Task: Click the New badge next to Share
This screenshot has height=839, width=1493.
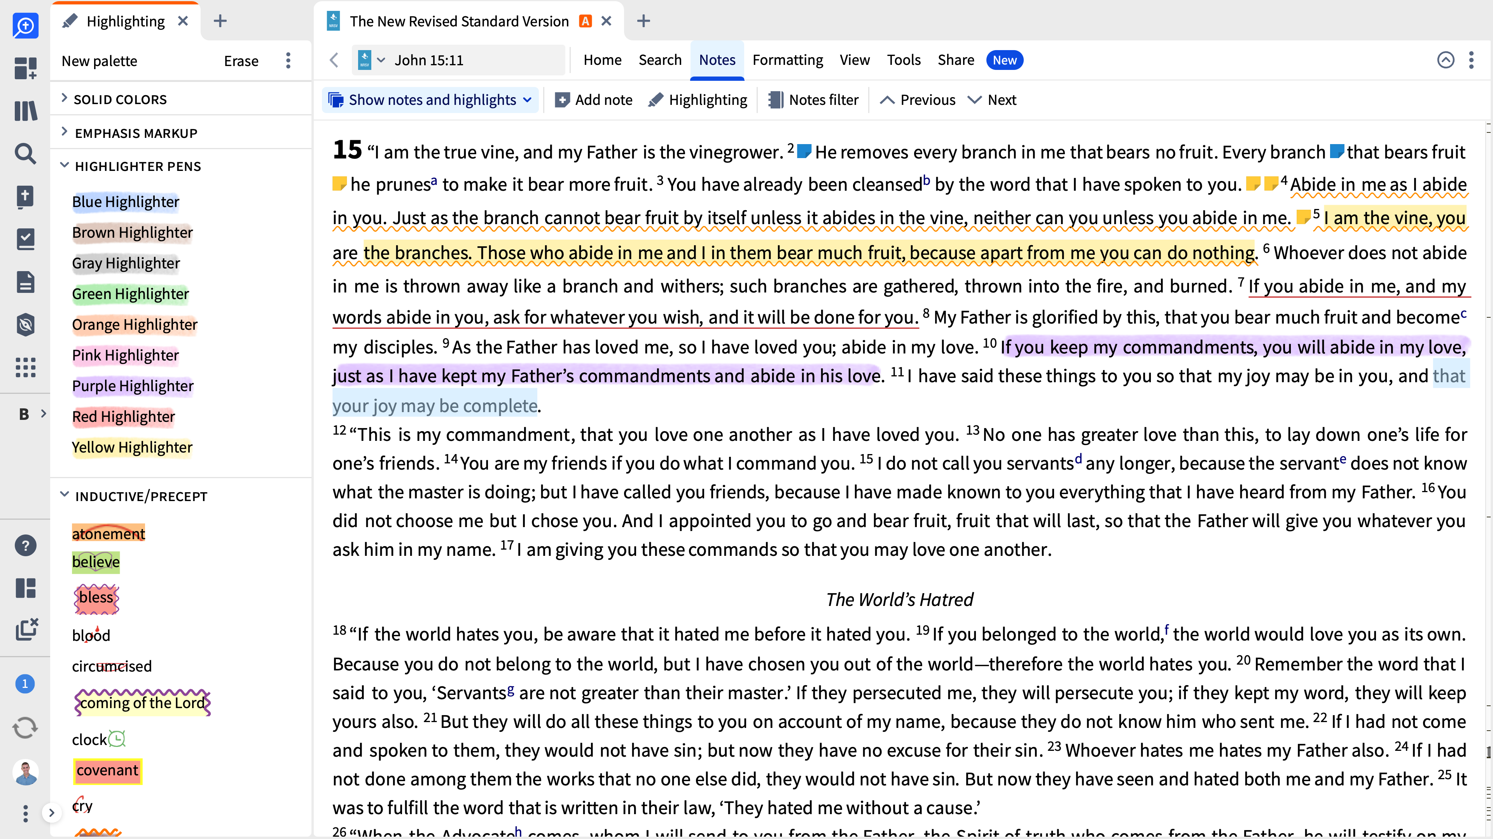Action: pyautogui.click(x=1004, y=60)
